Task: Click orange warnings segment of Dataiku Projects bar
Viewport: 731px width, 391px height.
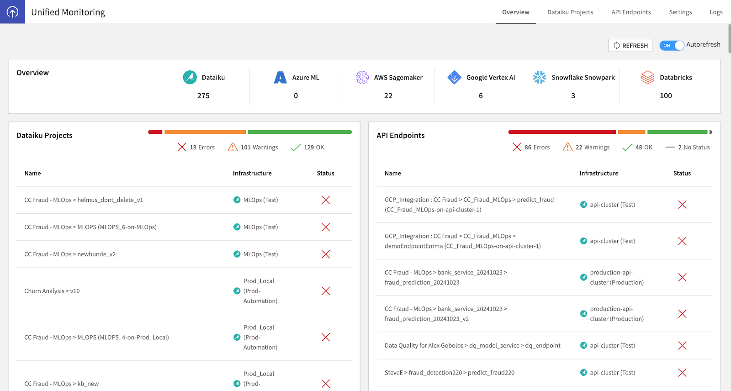Action: [x=205, y=132]
